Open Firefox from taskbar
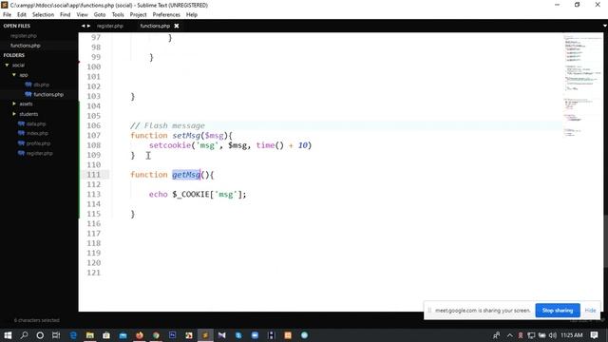This screenshot has height=342, width=608. point(140,335)
